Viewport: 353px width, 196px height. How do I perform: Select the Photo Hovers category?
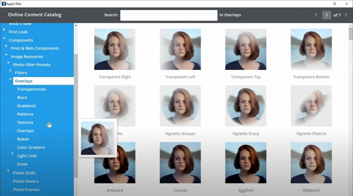(x=26, y=181)
